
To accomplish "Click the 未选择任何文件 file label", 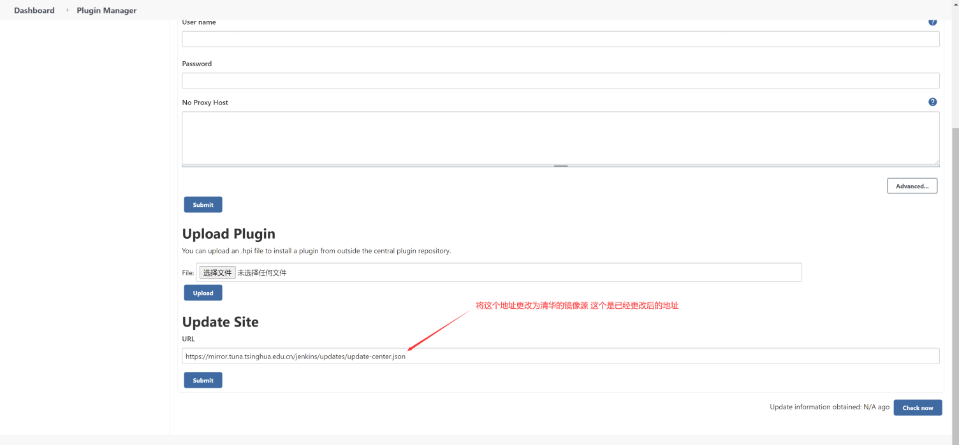I will pyautogui.click(x=262, y=272).
